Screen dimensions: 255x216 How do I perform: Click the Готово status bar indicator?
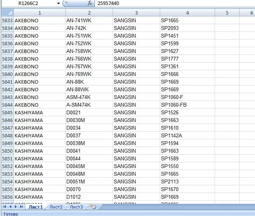click(x=11, y=214)
